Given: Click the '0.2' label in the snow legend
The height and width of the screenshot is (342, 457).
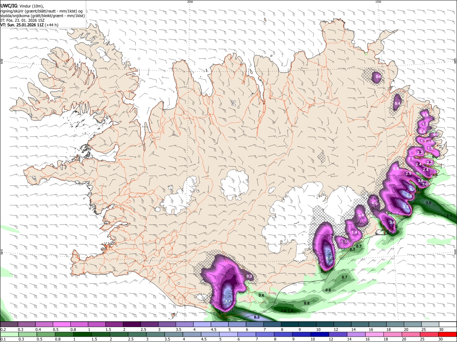Looking at the screenshot, I should 3,330.
